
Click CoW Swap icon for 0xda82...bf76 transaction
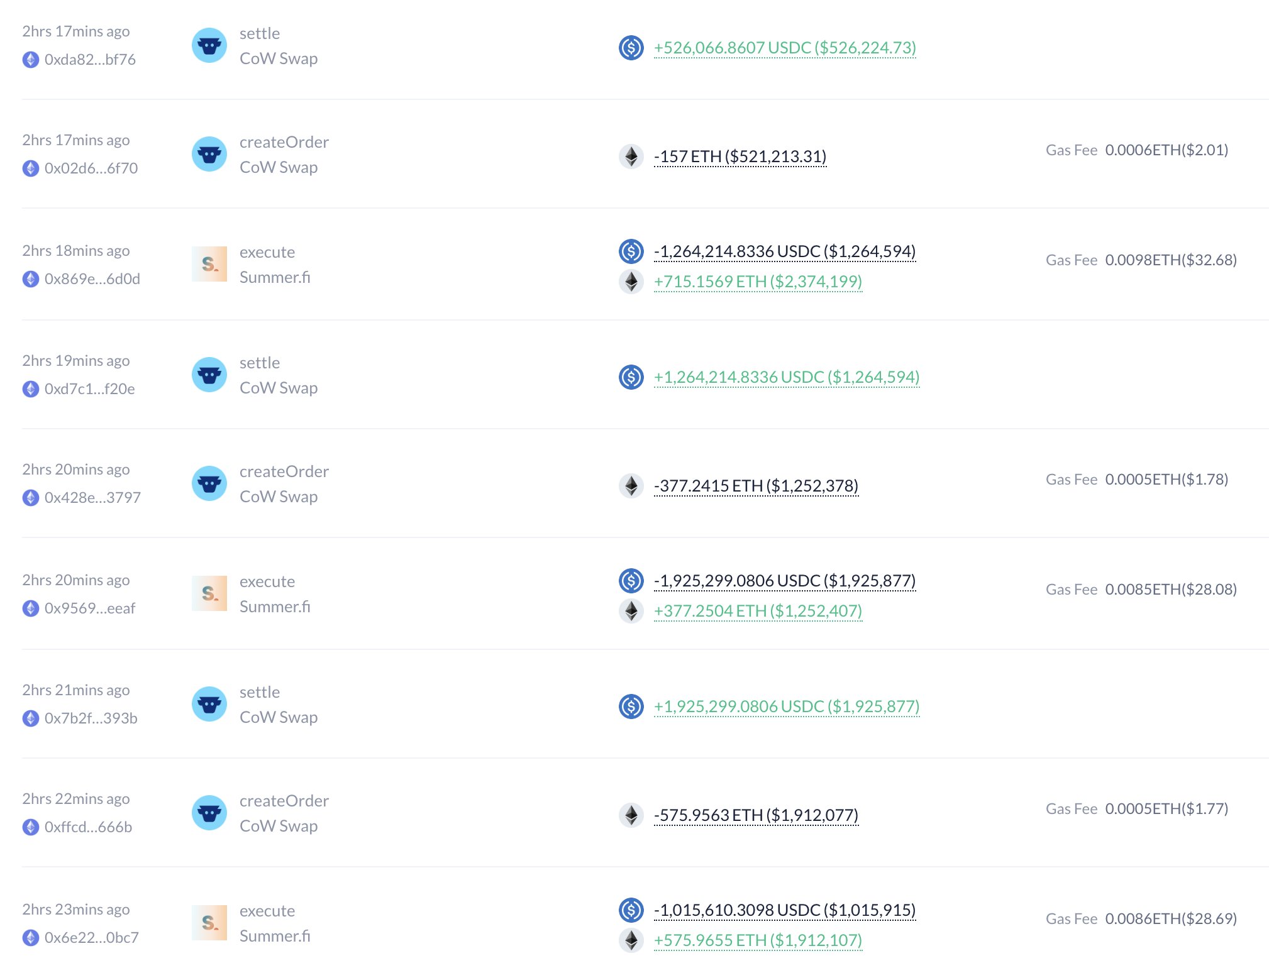(x=209, y=45)
